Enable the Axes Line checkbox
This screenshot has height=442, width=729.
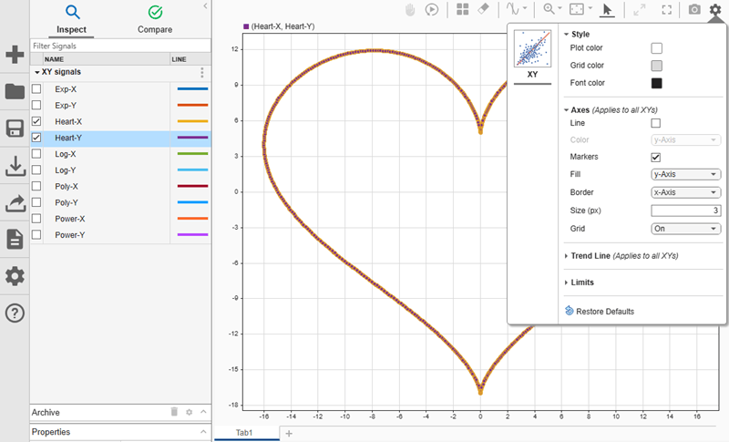[655, 123]
